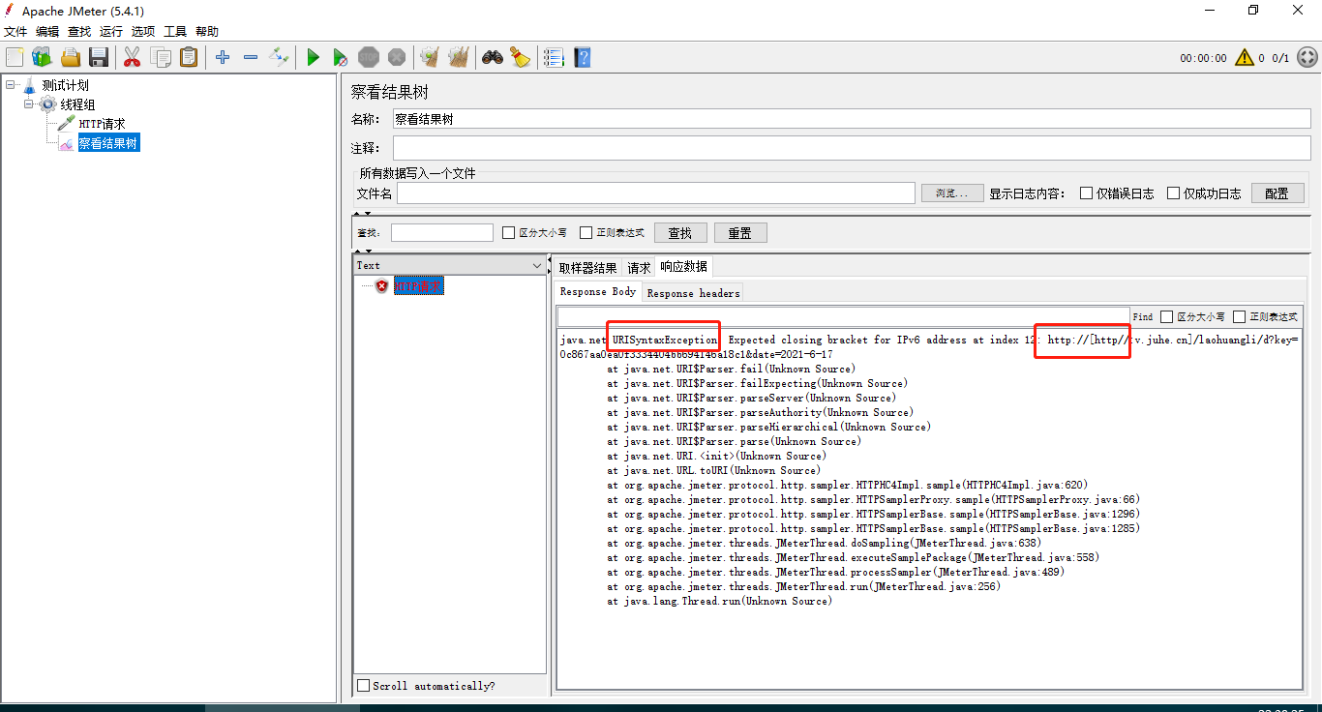The width and height of the screenshot is (1322, 712).
Task: Open the Function Helper list icon
Action: coord(554,57)
